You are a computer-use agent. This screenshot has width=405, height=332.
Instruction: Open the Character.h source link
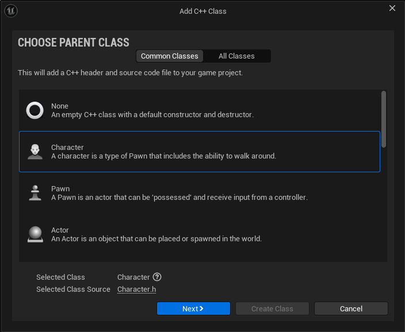coord(136,289)
